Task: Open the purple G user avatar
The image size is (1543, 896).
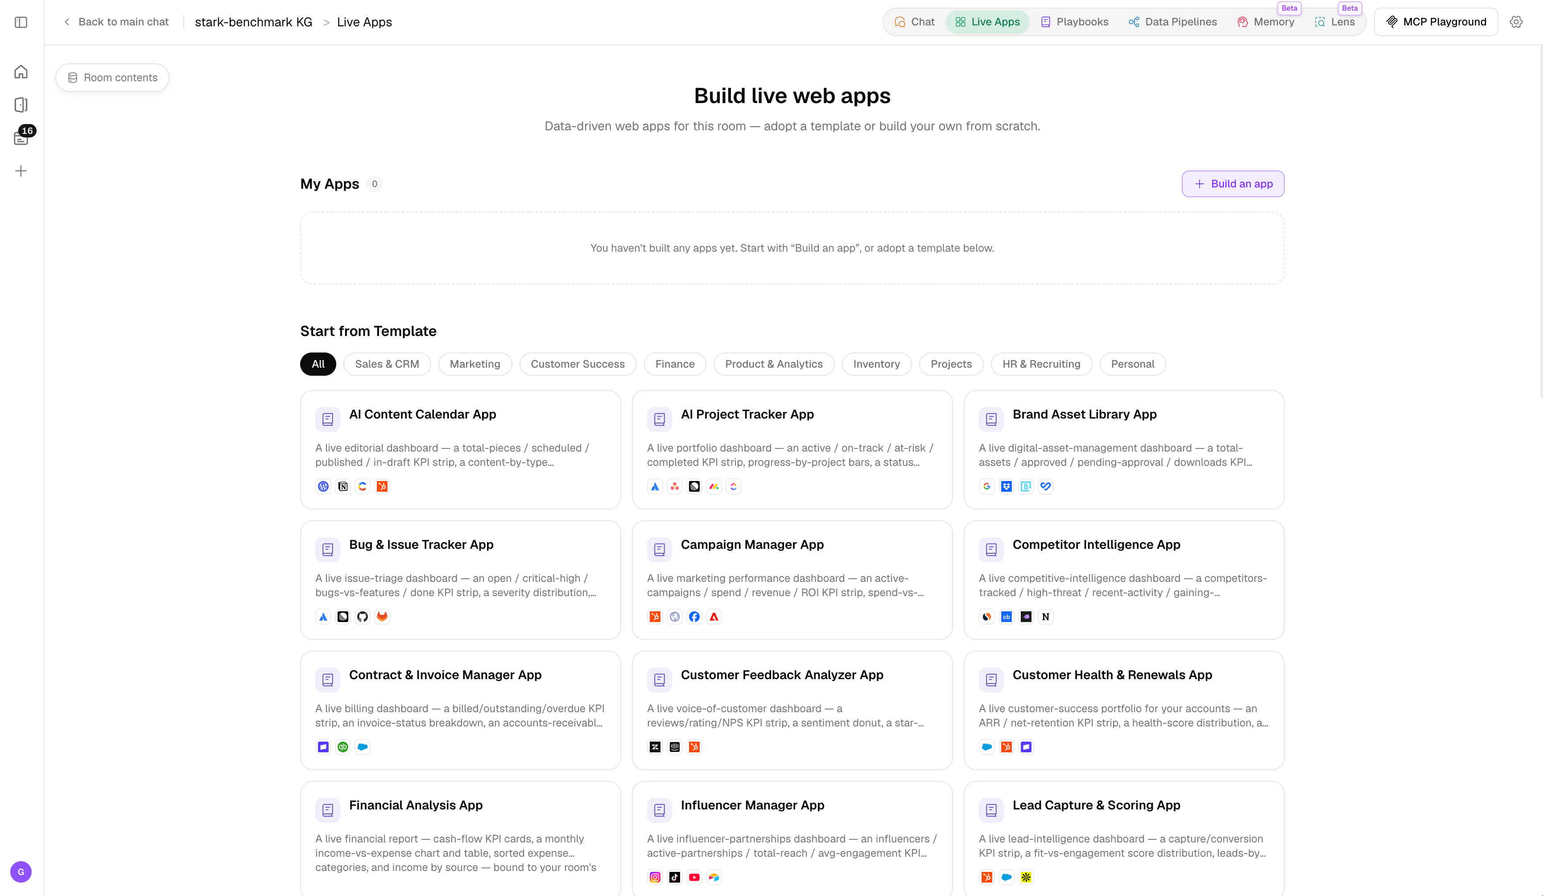Action: point(21,871)
